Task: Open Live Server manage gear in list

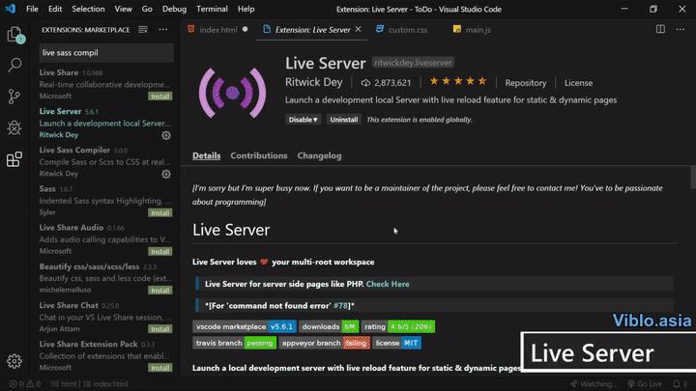Action: (x=166, y=136)
